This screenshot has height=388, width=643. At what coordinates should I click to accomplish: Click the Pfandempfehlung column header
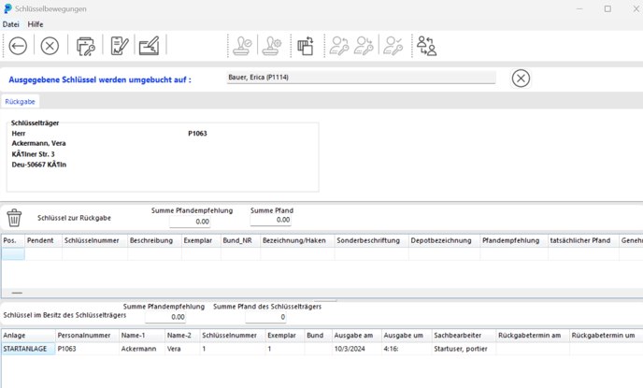pyautogui.click(x=514, y=241)
